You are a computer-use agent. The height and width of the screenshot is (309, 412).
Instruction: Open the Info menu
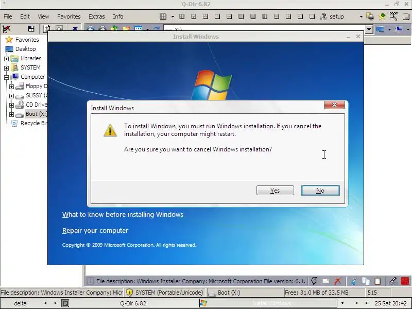(x=118, y=16)
